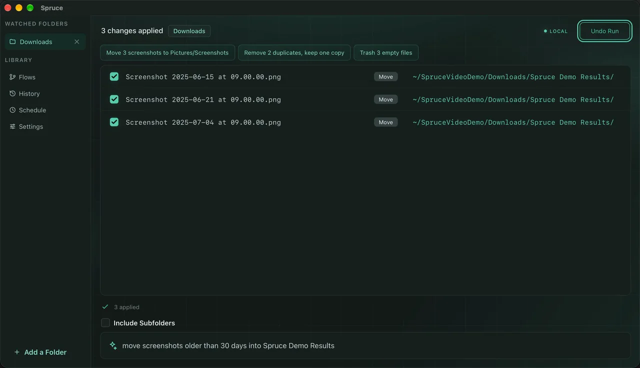Viewport: 640px width, 368px height.
Task: Click the prompt field about moving screenshots
Action: tap(365, 345)
